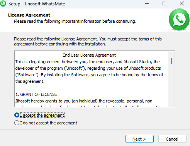Viewport: 190px width, 146px height.
Task: Continue with the Next > button
Action: pos(139,139)
